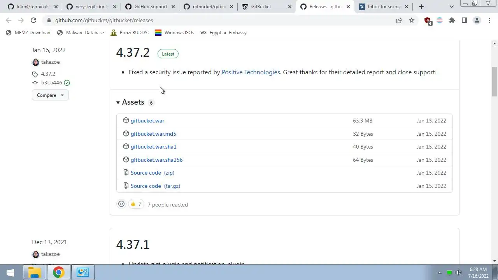Open the third taskbar application icon
This screenshot has height=280, width=498.
coord(82,273)
